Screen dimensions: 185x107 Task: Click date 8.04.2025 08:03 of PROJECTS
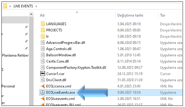(x=129, y=30)
